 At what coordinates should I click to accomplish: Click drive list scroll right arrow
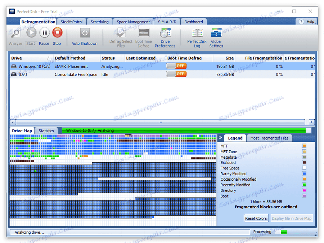tap(312, 122)
